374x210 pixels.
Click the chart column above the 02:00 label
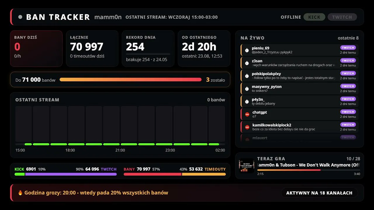tap(217, 124)
